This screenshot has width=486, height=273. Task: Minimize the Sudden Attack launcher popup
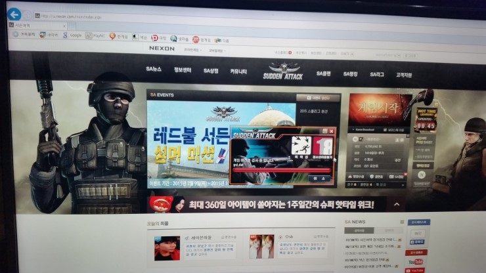pos(324,131)
